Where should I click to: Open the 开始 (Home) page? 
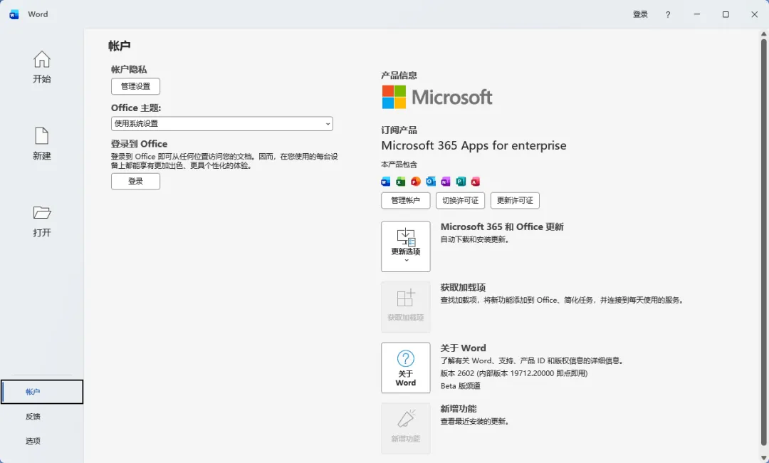(x=42, y=67)
